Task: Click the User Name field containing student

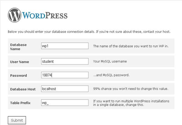Action: (65, 62)
